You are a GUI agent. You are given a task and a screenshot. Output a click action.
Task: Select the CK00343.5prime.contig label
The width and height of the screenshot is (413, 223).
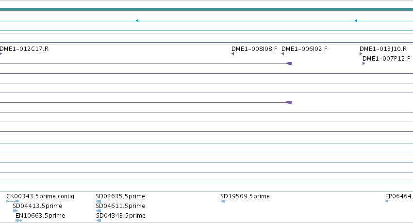(x=40, y=196)
